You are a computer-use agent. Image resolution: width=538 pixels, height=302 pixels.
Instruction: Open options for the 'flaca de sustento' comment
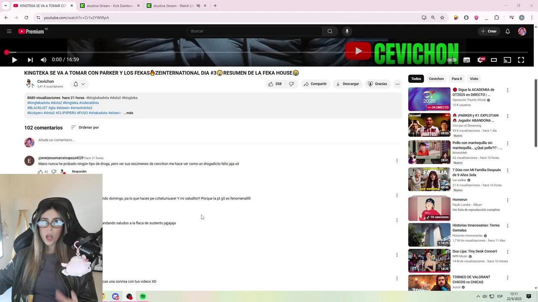(x=397, y=220)
